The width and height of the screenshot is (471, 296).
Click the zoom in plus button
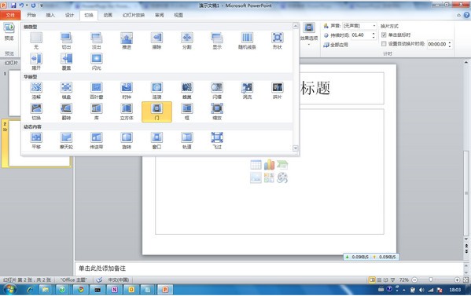(x=457, y=280)
